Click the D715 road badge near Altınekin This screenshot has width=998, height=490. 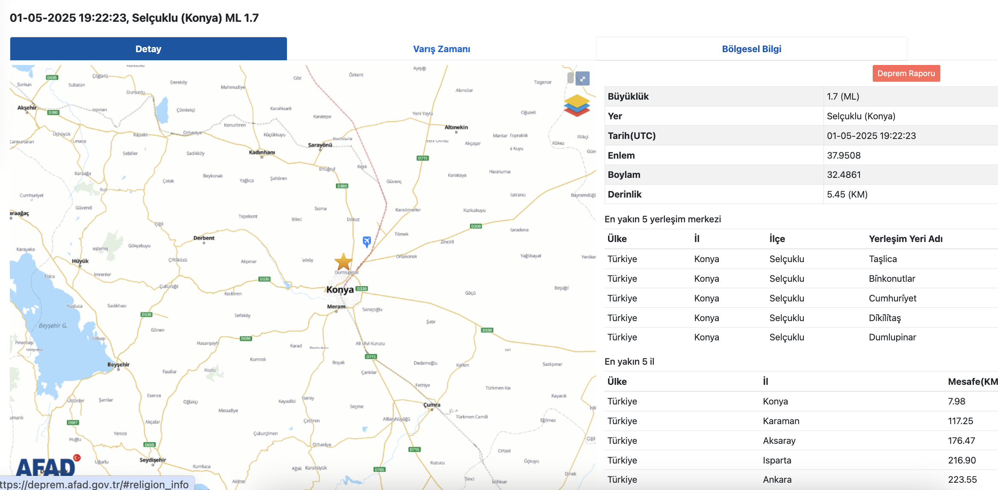pos(422,158)
